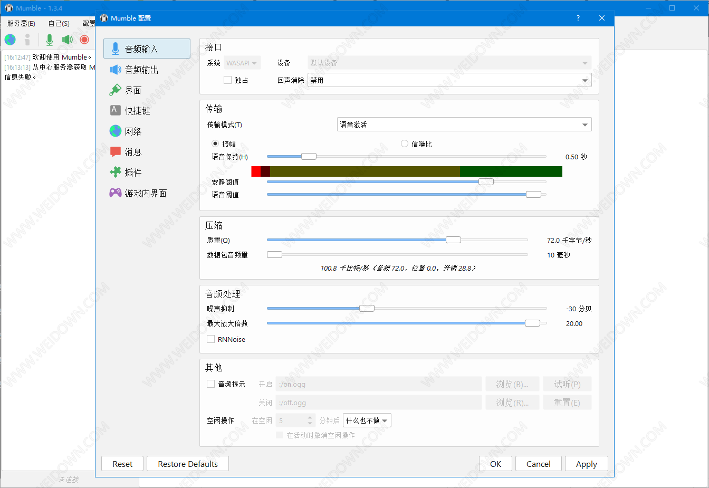Select the speaker icon for 音频输出
Viewport: 709px width, 488px height.
tap(116, 70)
